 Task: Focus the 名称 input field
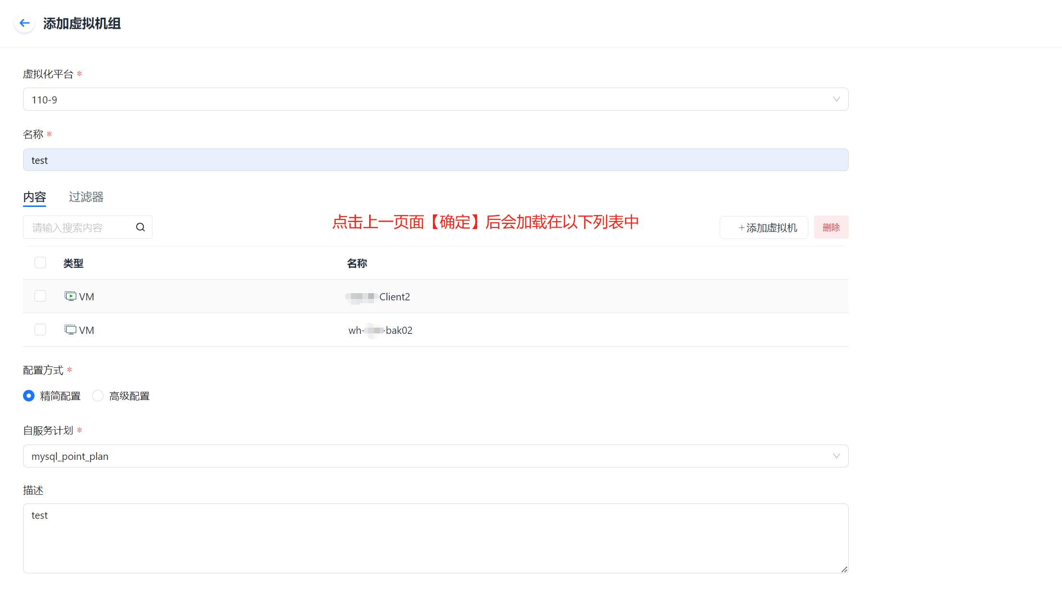(x=432, y=160)
